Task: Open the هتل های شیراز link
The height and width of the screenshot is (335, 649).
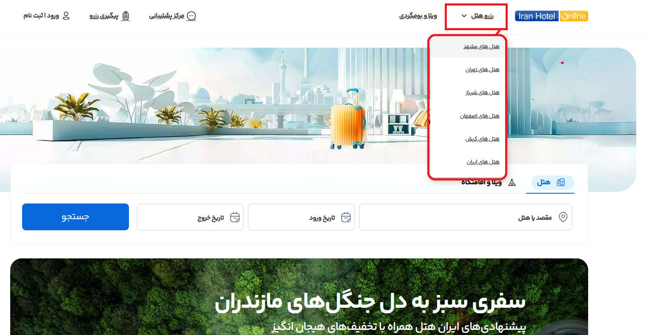Action: coord(483,92)
